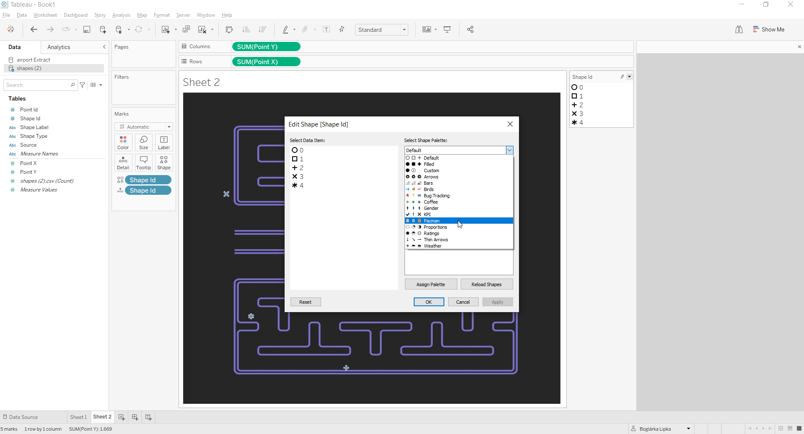
Task: Click the Save icon in toolbar
Action: 87,29
